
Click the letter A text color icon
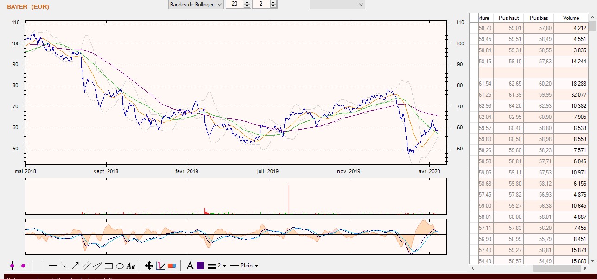[190, 266]
